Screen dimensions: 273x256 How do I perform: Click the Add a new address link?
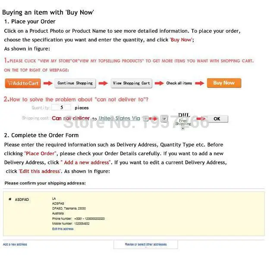pyautogui.click(x=15, y=244)
